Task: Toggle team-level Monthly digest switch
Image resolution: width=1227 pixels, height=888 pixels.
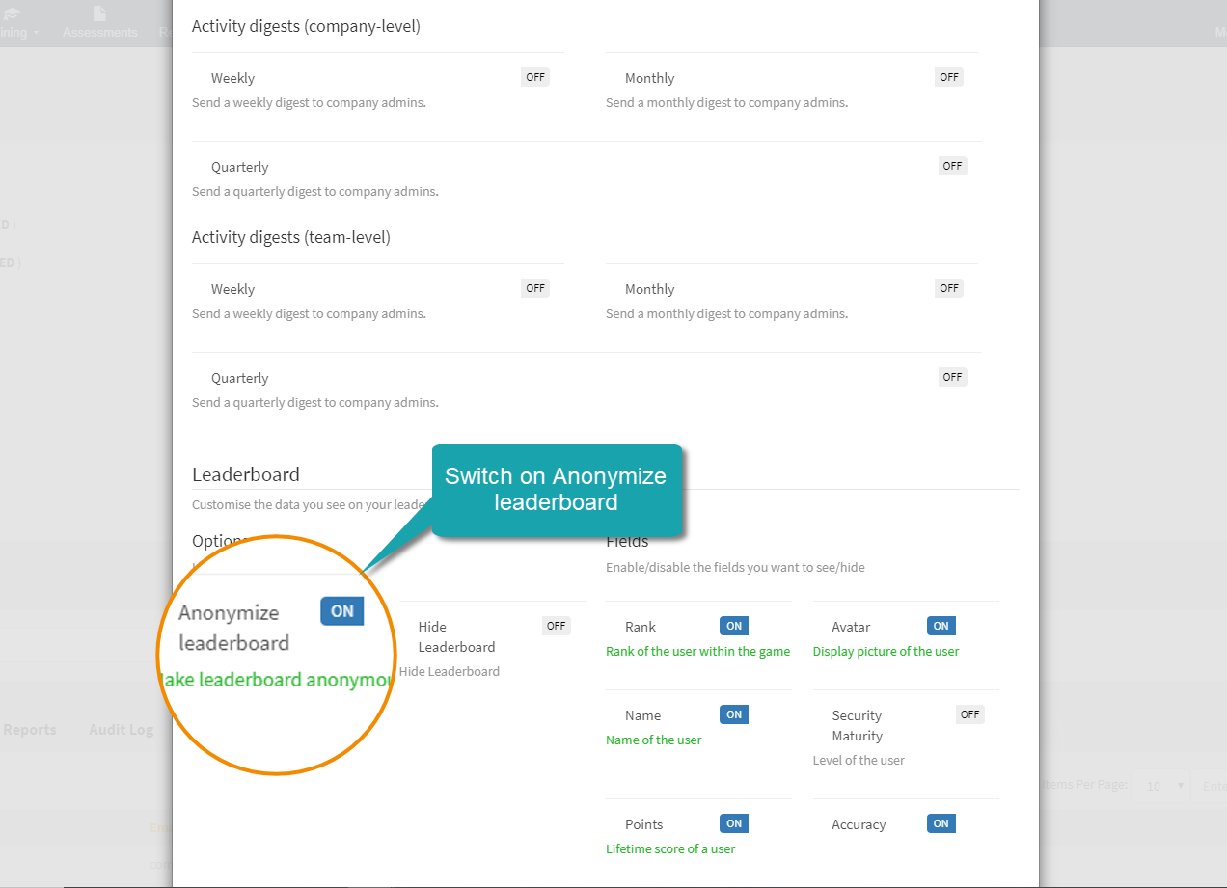Action: click(949, 288)
